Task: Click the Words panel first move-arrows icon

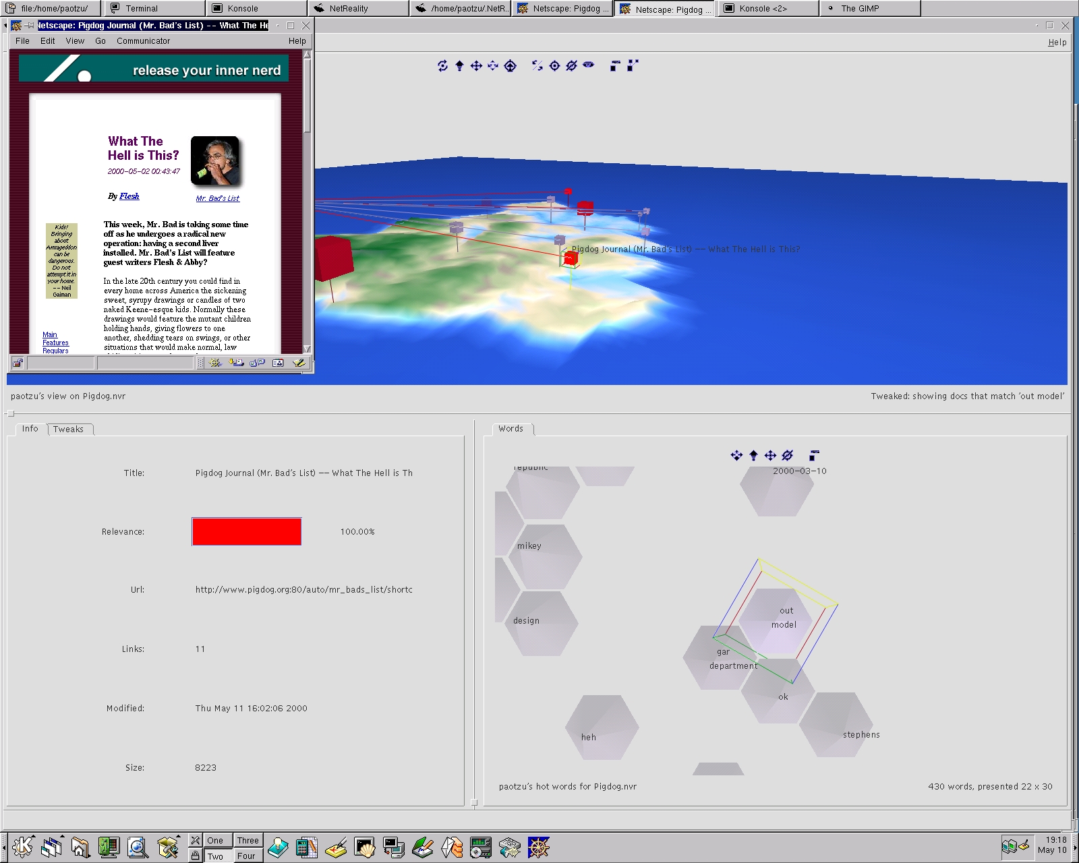Action: pos(736,455)
